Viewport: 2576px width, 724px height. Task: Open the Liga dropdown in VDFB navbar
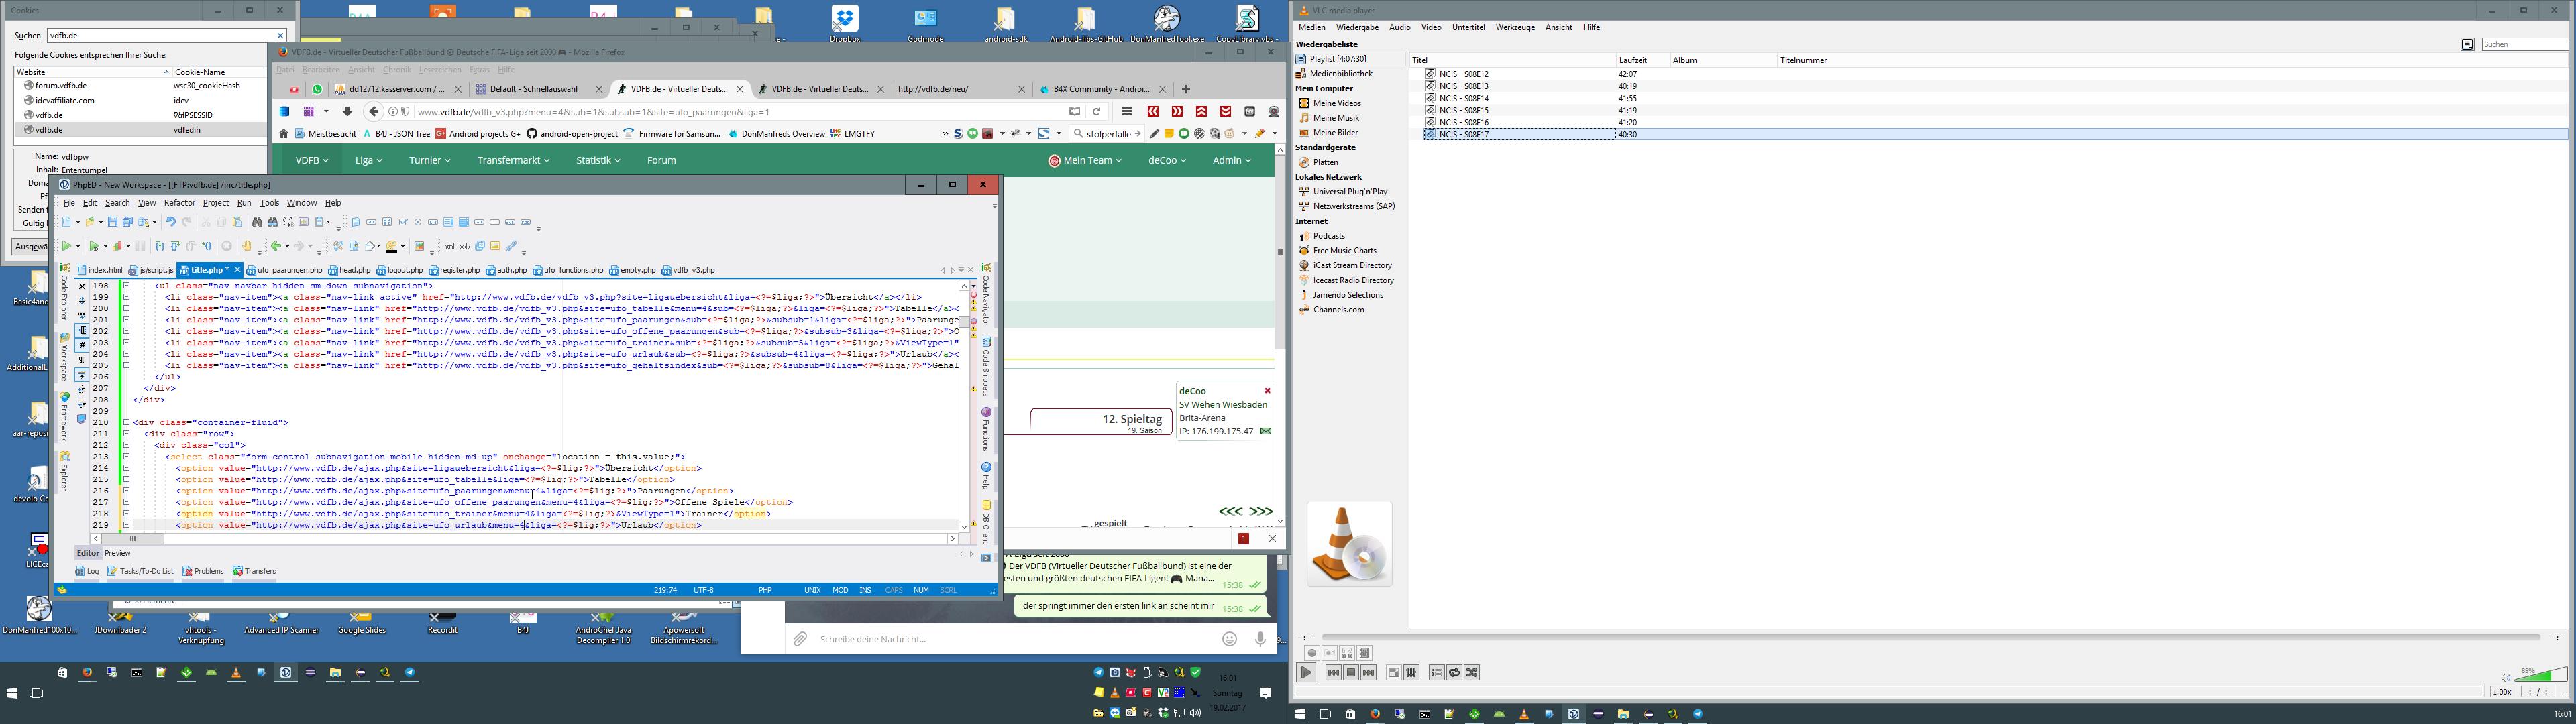(x=368, y=160)
